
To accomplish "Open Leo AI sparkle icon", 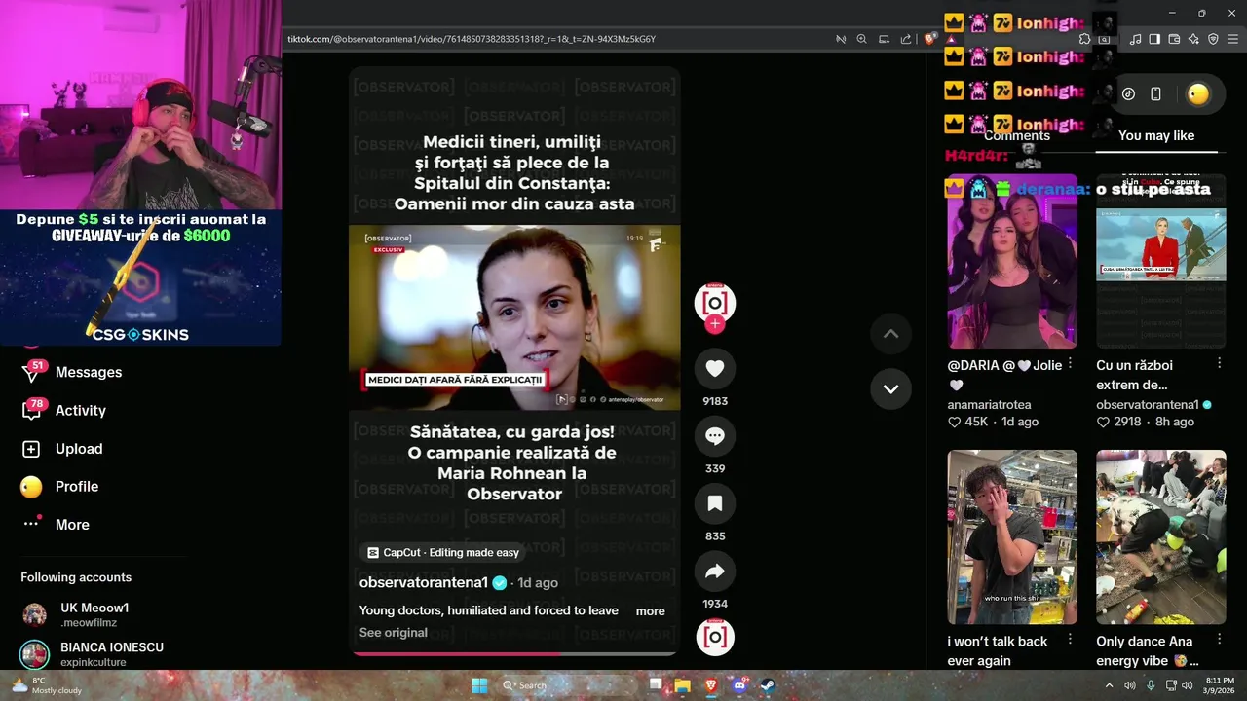I will 1193,39.
